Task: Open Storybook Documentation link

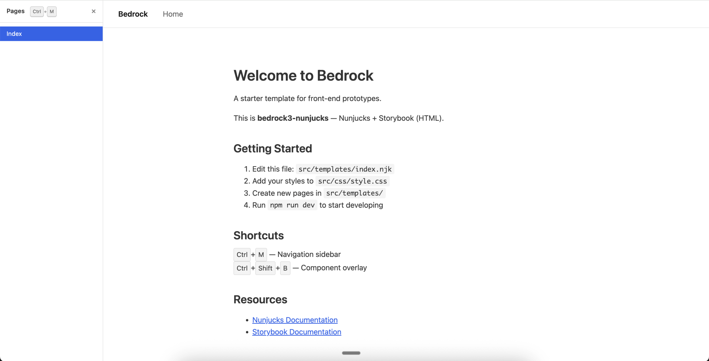Action: (x=297, y=332)
